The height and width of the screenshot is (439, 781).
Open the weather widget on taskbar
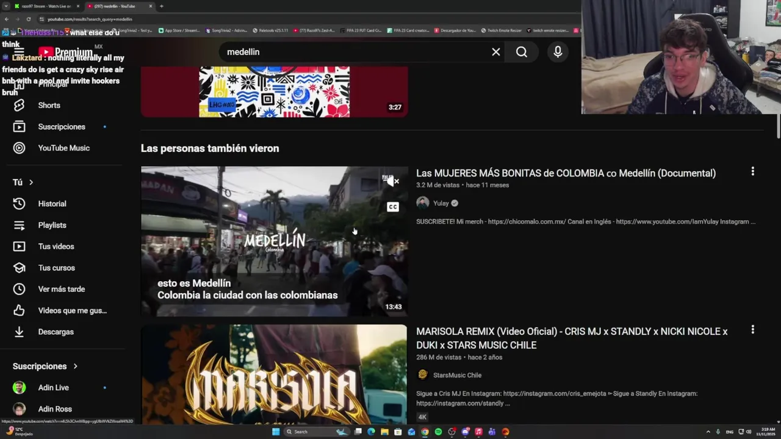pyautogui.click(x=18, y=432)
